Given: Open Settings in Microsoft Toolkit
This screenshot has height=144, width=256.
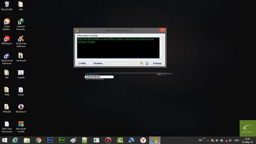Looking at the screenshot, I should tap(157, 63).
